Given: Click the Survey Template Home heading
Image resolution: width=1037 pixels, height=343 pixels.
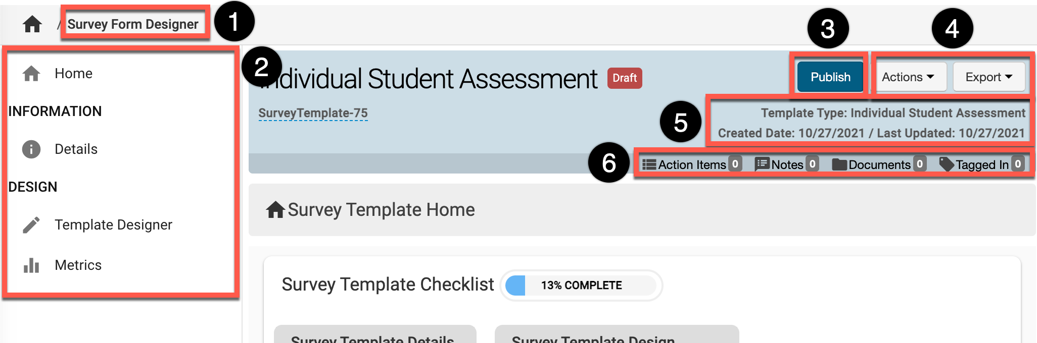Looking at the screenshot, I should pos(381,210).
